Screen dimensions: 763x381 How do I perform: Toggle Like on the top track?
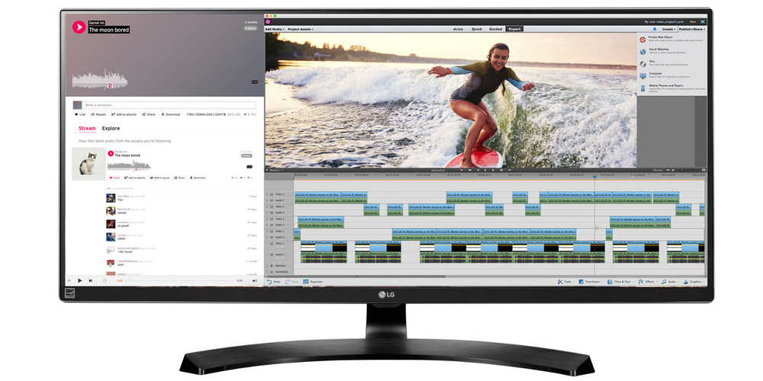(80, 114)
